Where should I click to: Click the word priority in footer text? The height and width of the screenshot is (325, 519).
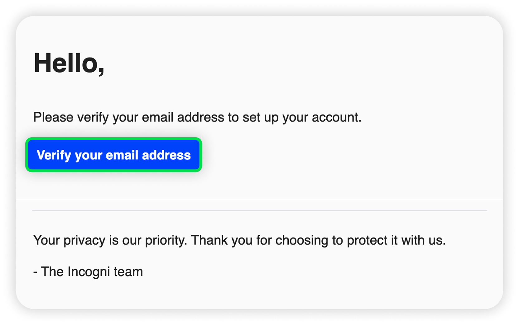166,241
